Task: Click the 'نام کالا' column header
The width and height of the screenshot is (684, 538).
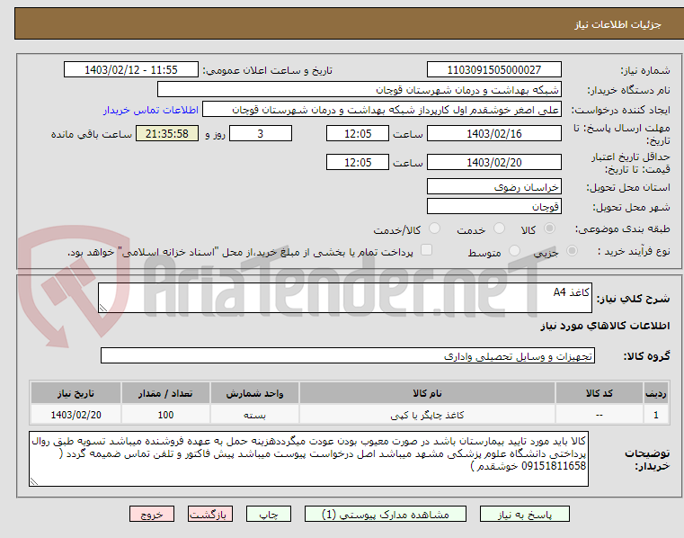Action: coord(427,393)
